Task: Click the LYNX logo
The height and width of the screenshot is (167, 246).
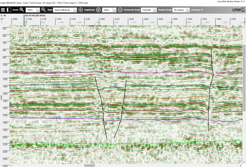Action: click(x=239, y=10)
